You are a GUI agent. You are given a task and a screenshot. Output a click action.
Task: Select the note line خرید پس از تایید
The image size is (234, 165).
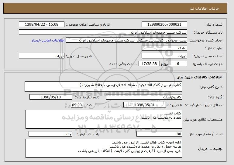(129, 151)
